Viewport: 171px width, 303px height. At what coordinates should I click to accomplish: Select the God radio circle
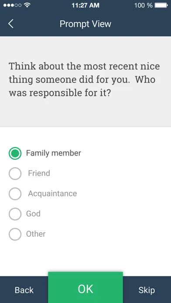click(x=15, y=214)
